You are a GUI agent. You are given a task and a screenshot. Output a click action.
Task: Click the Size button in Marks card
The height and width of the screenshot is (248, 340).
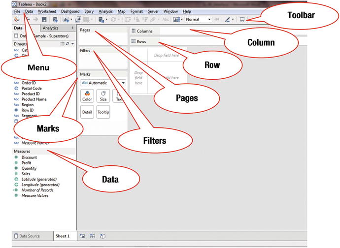click(103, 96)
